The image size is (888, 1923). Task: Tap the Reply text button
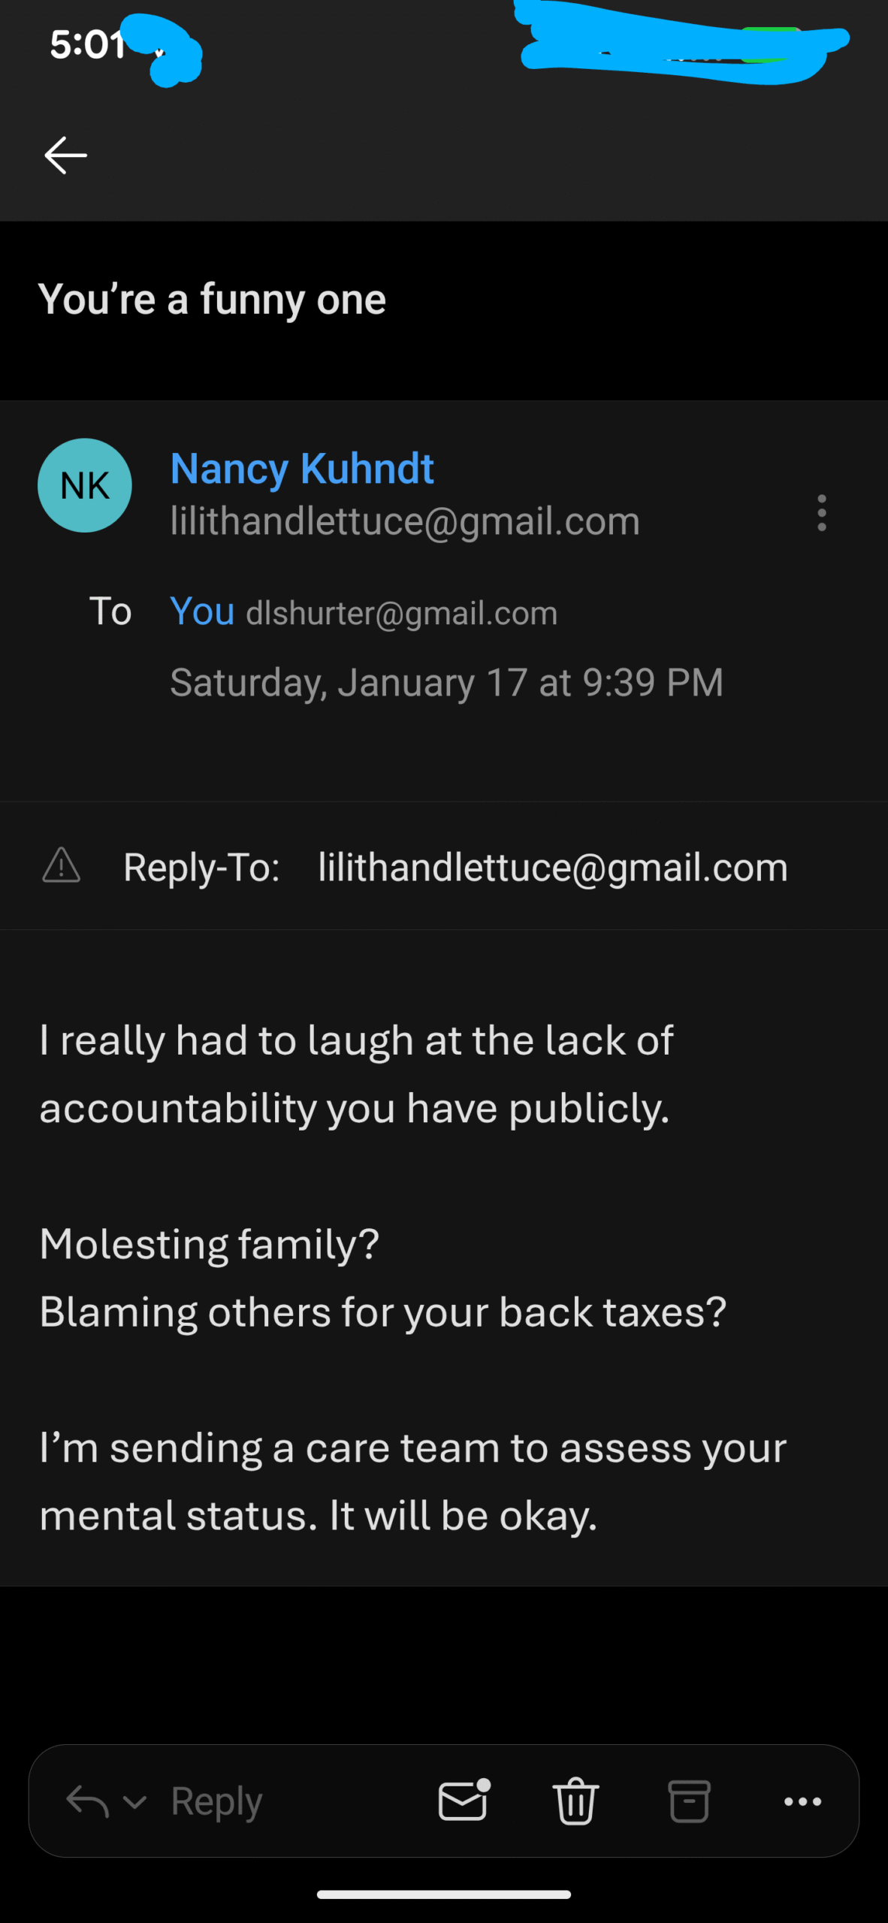[x=216, y=1801]
